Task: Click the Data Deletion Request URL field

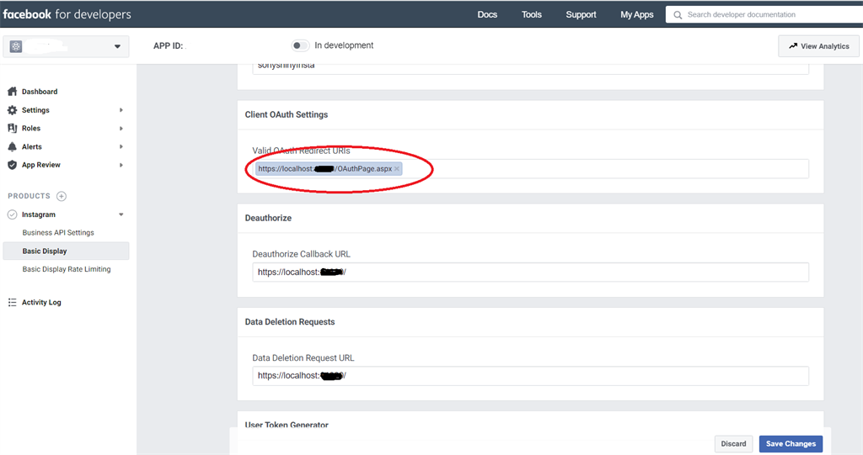Action: pos(531,376)
